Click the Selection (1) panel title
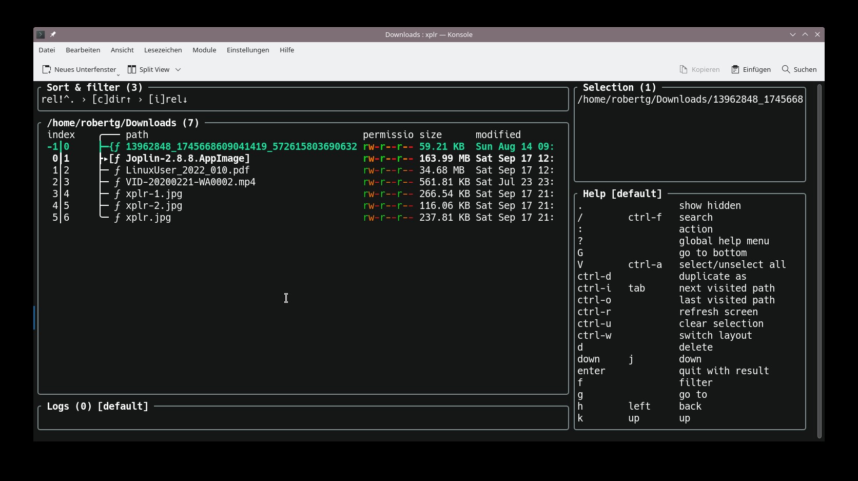 [619, 87]
